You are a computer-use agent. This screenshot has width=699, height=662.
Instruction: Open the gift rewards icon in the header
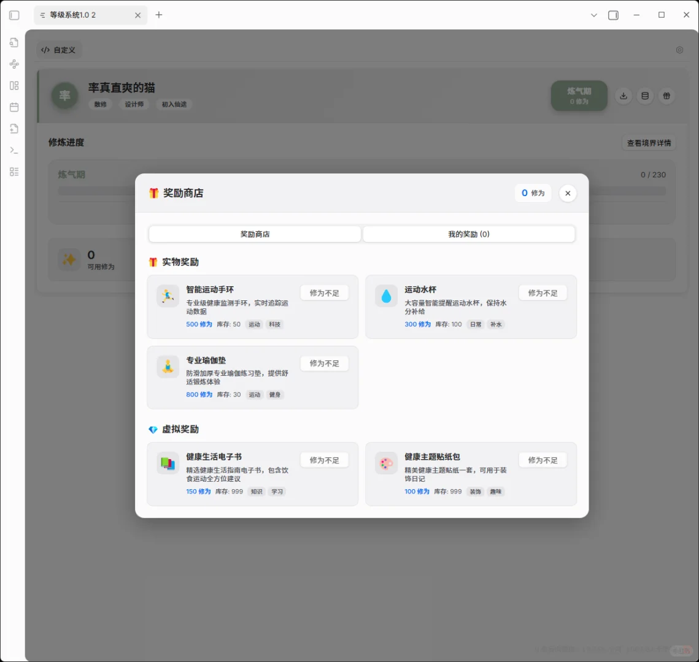[666, 96]
